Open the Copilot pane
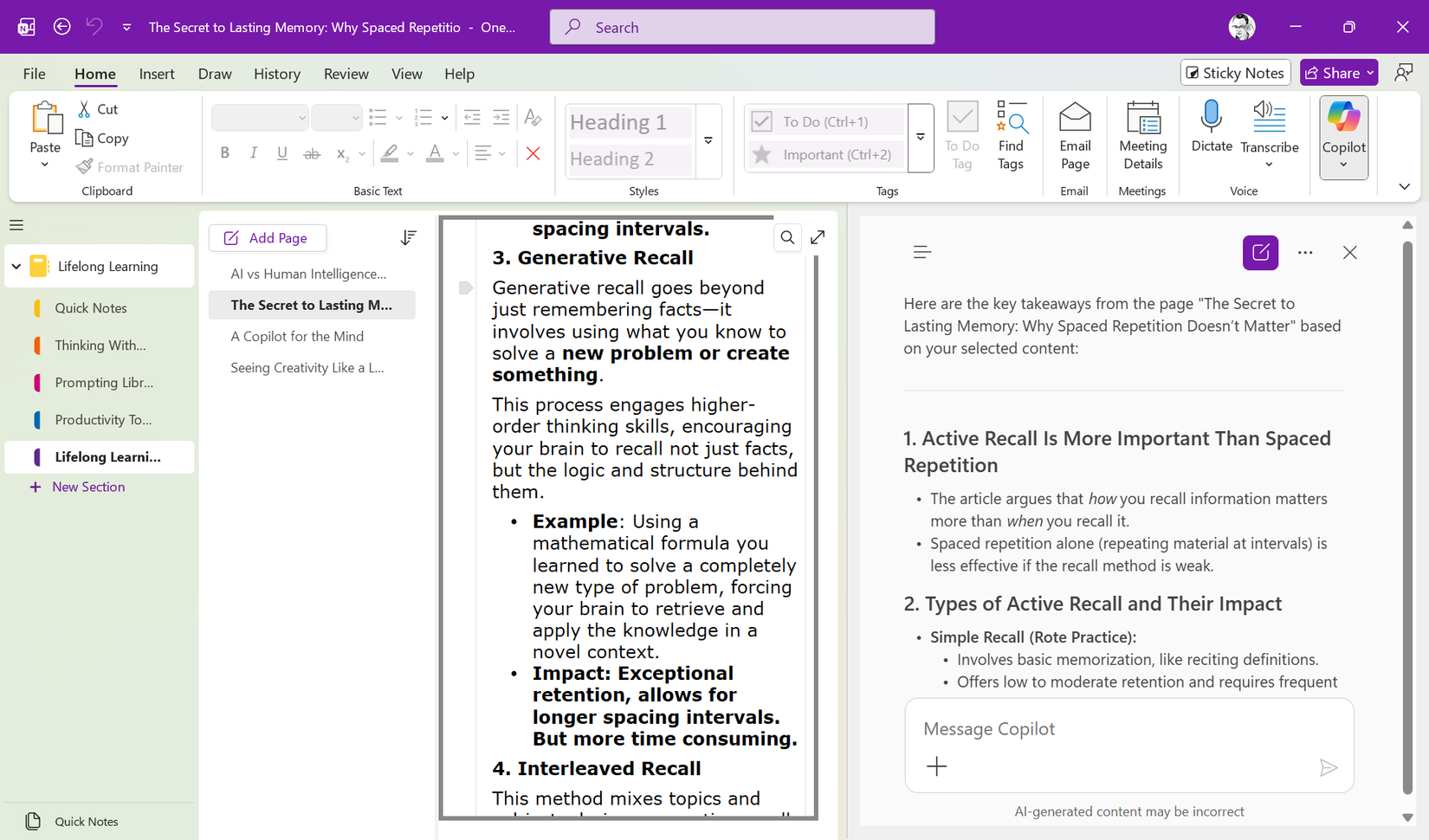Image resolution: width=1429 pixels, height=840 pixels. click(x=1343, y=134)
